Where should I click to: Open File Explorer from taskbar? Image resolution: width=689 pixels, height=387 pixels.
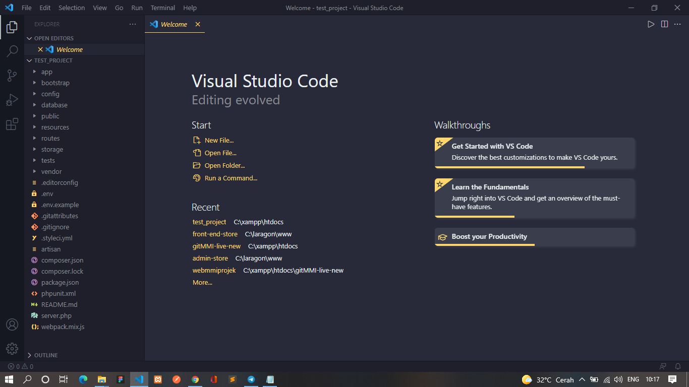(x=102, y=379)
